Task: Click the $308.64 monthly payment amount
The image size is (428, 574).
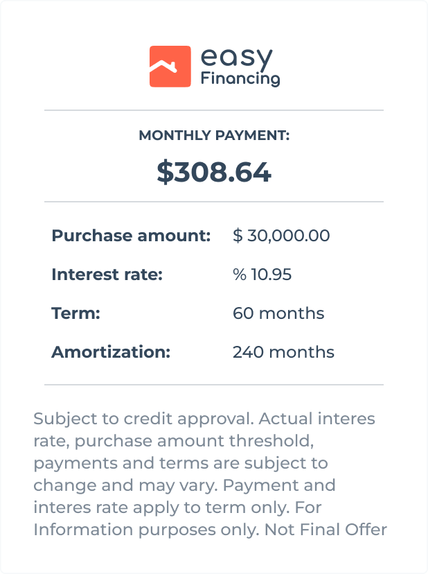Action: click(x=214, y=172)
